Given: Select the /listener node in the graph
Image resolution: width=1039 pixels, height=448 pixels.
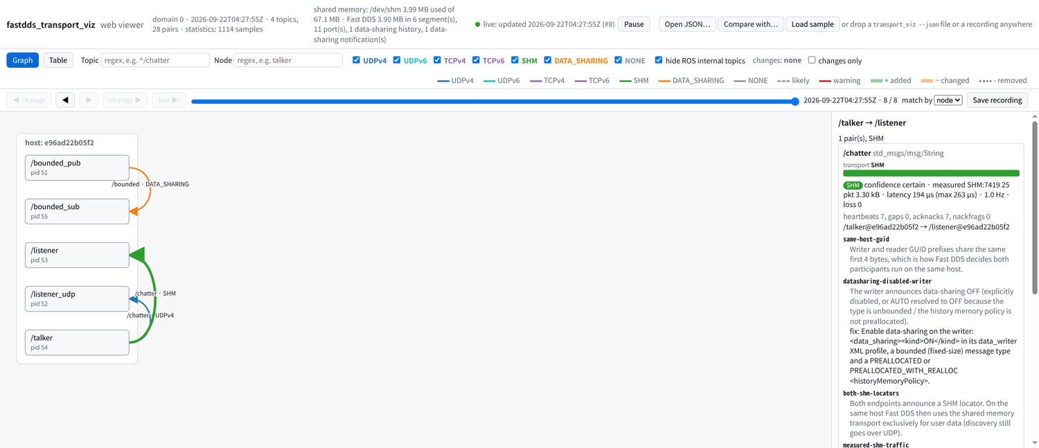Looking at the screenshot, I should click(77, 255).
